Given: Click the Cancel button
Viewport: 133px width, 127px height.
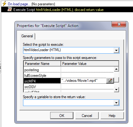Looking at the screenshot, I should click(x=87, y=116).
